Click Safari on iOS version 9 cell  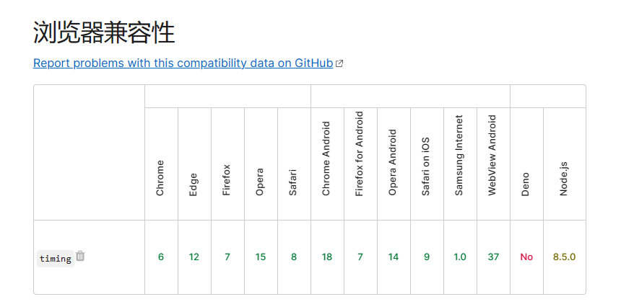[427, 257]
